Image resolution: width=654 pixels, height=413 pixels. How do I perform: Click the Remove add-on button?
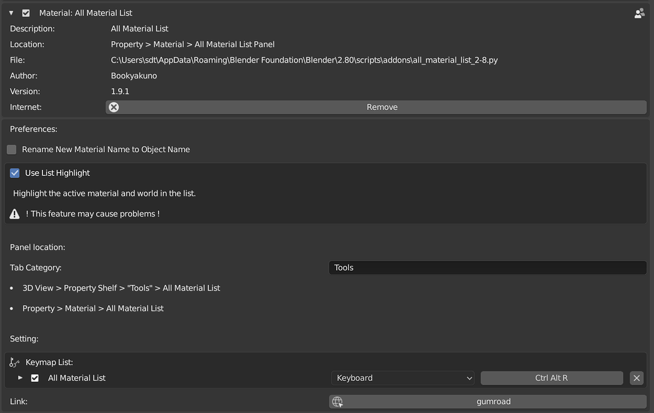tap(376, 107)
